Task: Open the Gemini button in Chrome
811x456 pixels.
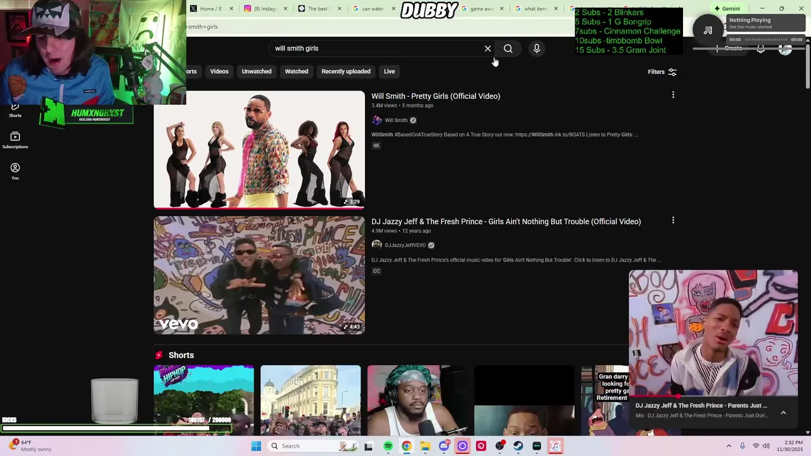Action: pos(727,9)
